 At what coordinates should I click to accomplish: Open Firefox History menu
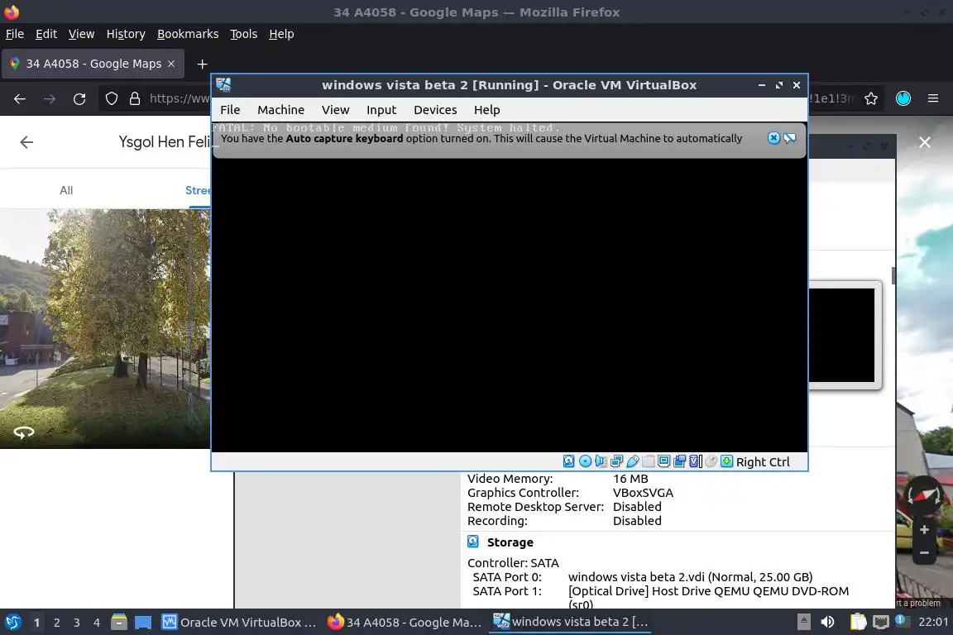tap(126, 34)
